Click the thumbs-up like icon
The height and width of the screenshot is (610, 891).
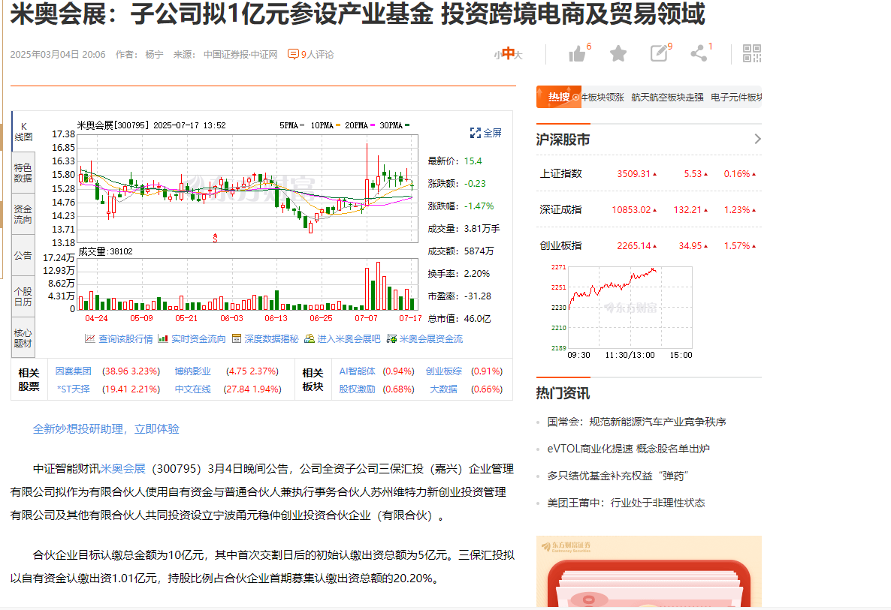[577, 54]
